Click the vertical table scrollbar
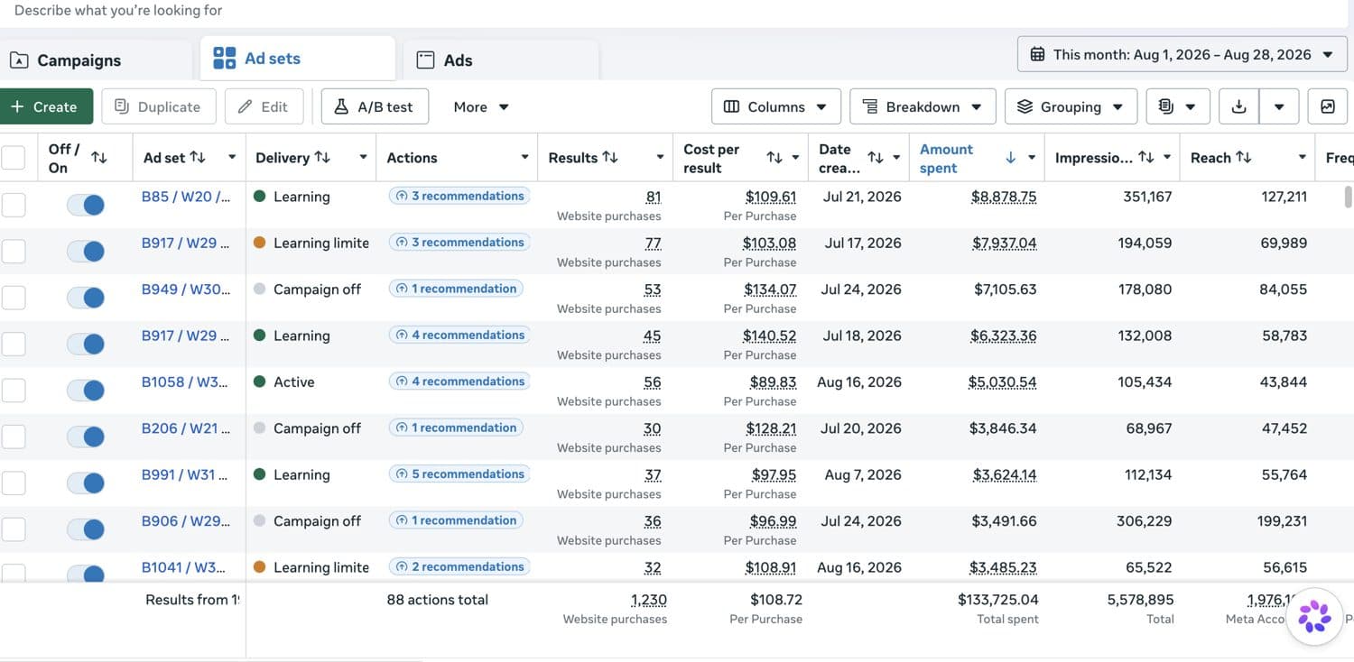This screenshot has height=662, width=1354. coord(1349,196)
